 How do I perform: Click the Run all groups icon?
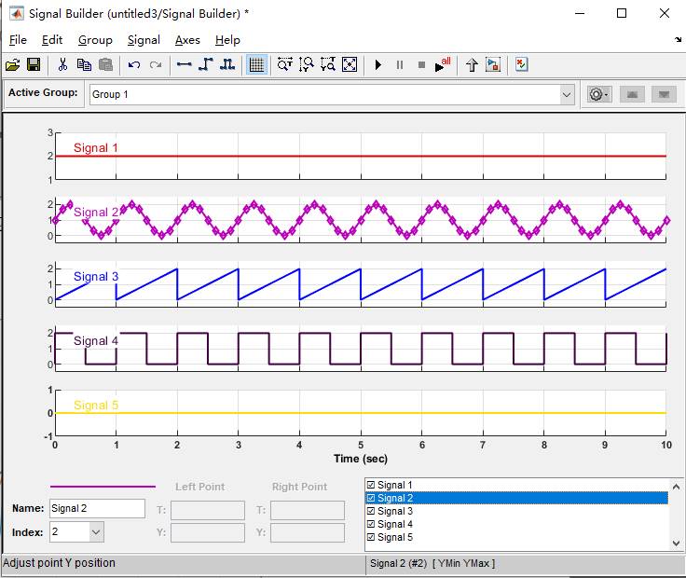443,64
